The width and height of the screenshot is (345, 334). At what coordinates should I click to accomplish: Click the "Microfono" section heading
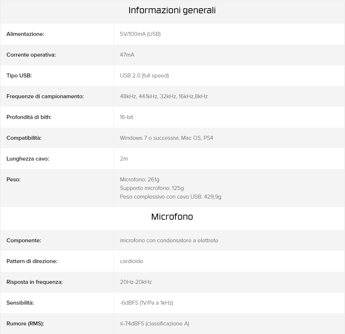pyautogui.click(x=172, y=217)
